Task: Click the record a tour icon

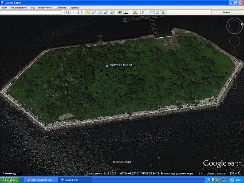Action: (x=112, y=12)
